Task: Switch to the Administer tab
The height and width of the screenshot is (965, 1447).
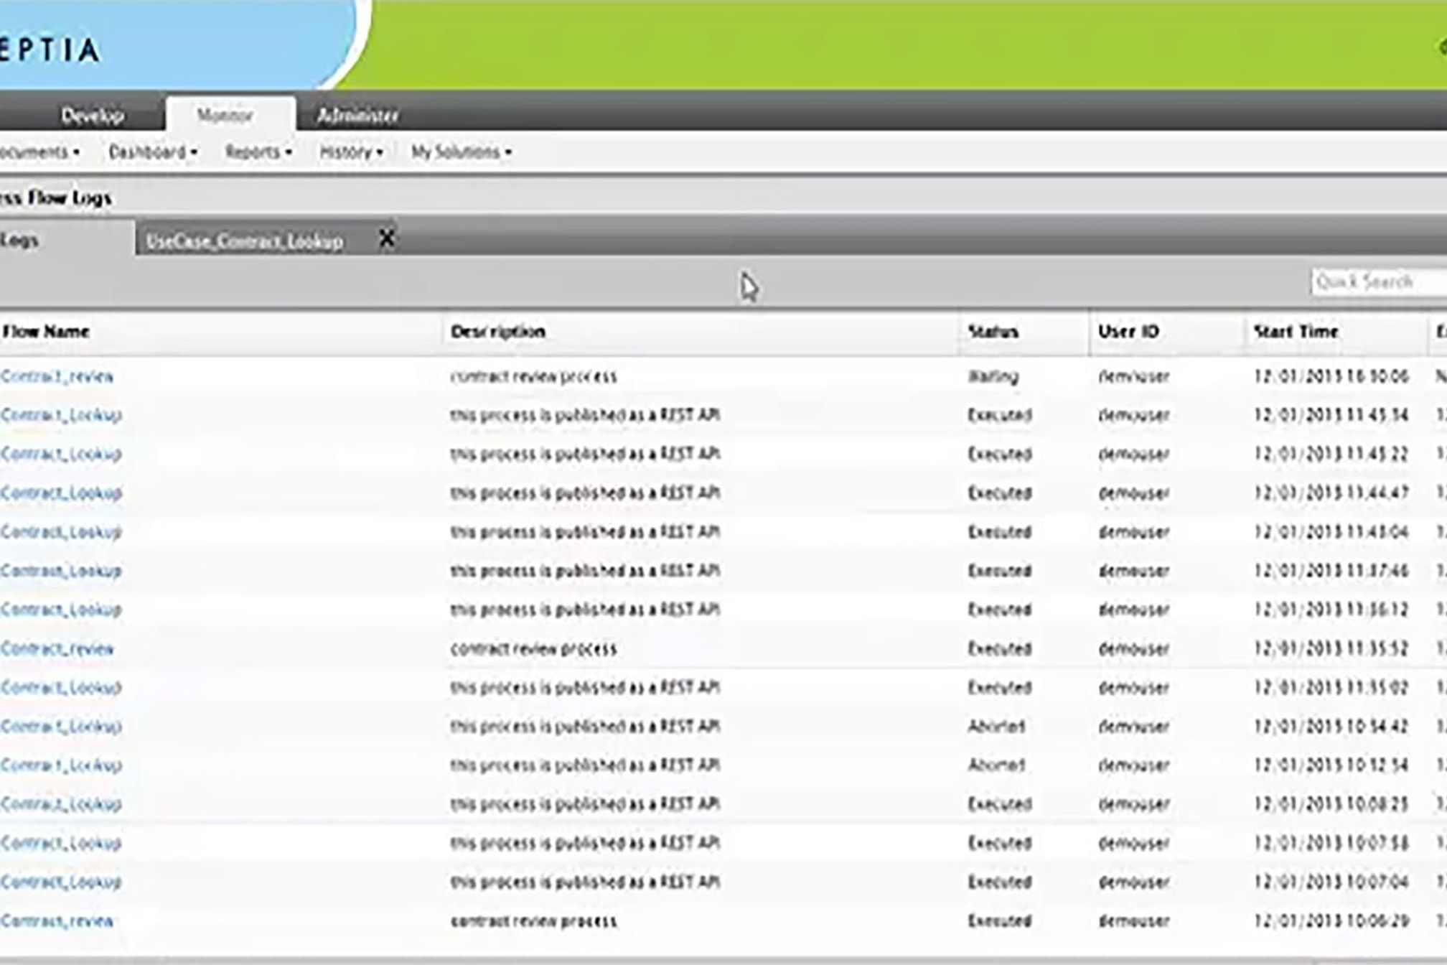Action: click(x=357, y=115)
